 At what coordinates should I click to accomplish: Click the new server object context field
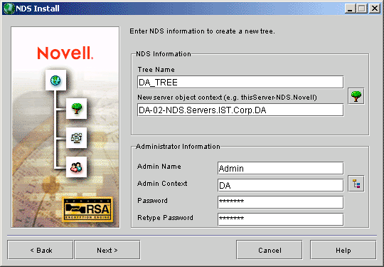(x=240, y=110)
